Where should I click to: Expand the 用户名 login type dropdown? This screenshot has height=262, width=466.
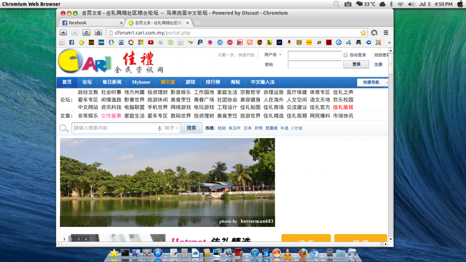(273, 55)
